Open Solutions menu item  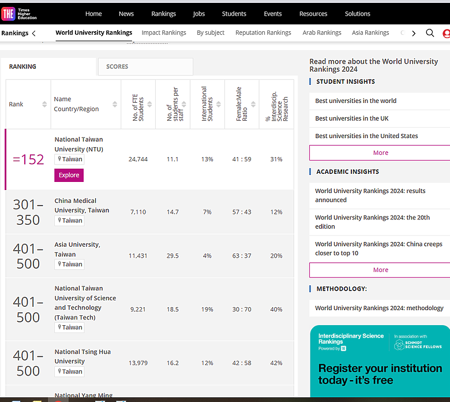[358, 13]
